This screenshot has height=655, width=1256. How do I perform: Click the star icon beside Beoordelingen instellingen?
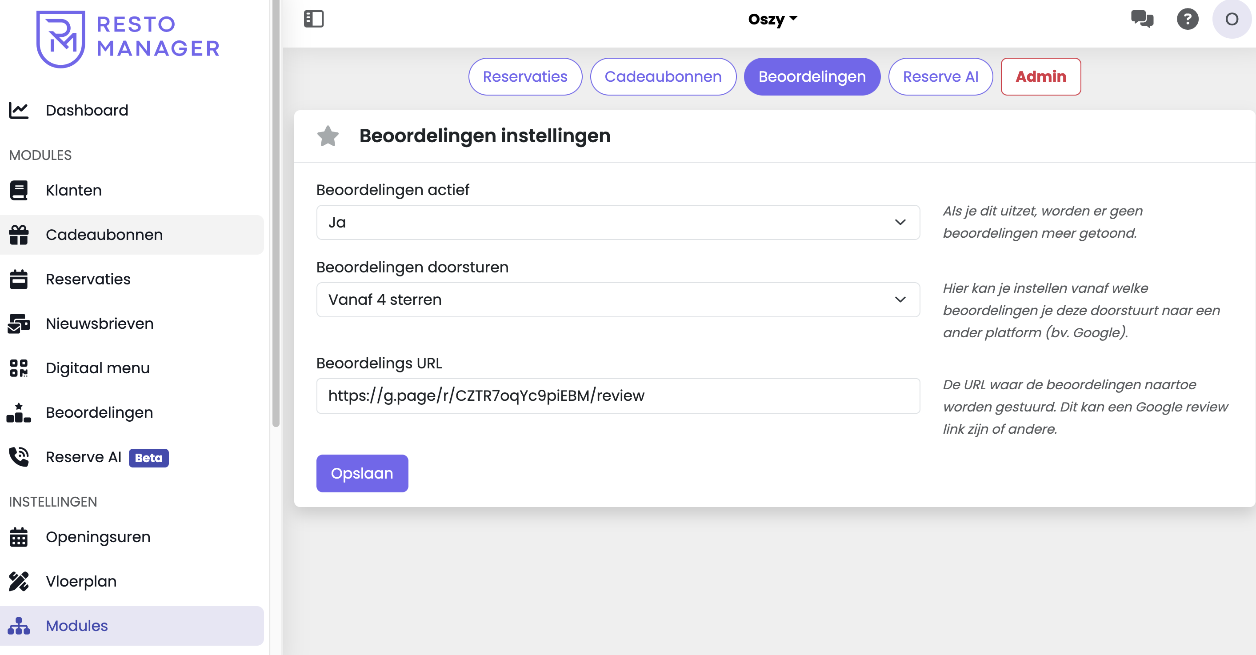pyautogui.click(x=328, y=136)
